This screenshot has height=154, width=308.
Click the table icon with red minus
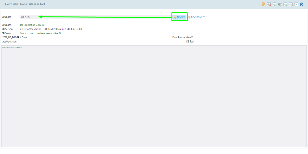tap(269, 5)
